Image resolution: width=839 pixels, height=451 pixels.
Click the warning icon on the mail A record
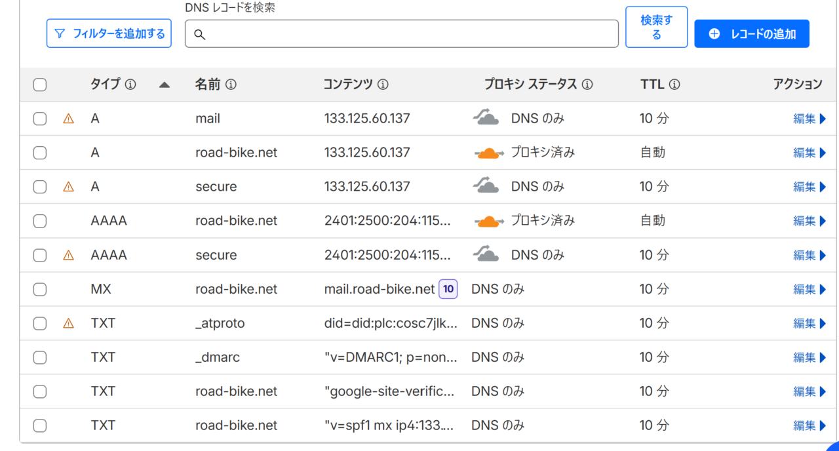click(x=68, y=119)
